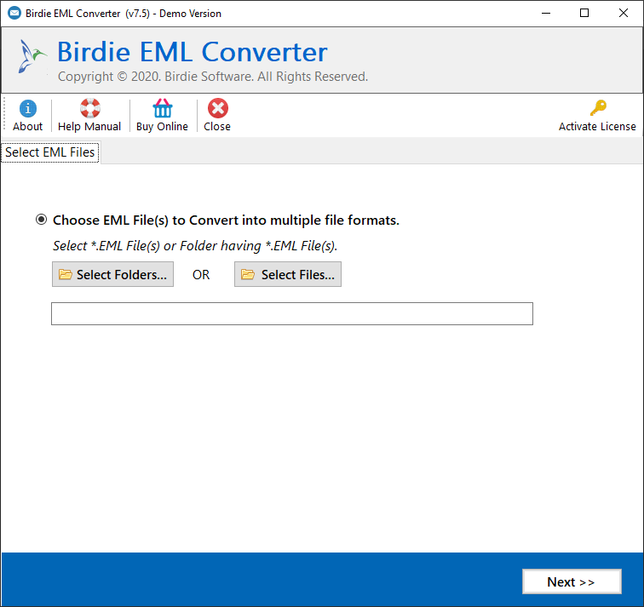Click the Buy Online basket icon
644x607 pixels.
(163, 108)
